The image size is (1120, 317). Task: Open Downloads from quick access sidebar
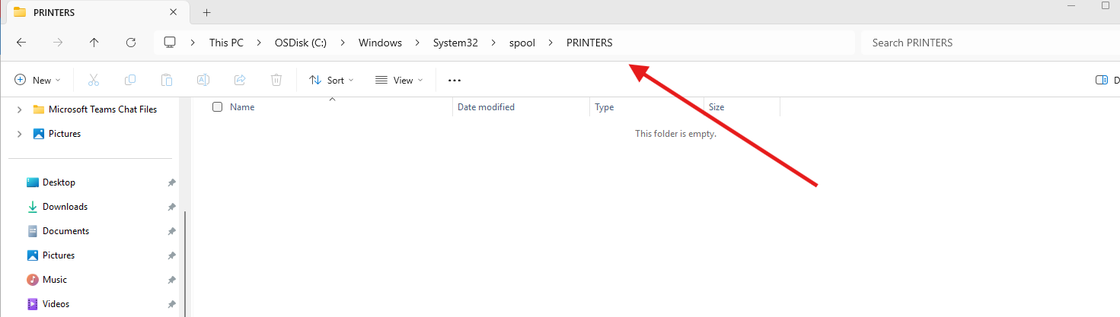pos(65,207)
